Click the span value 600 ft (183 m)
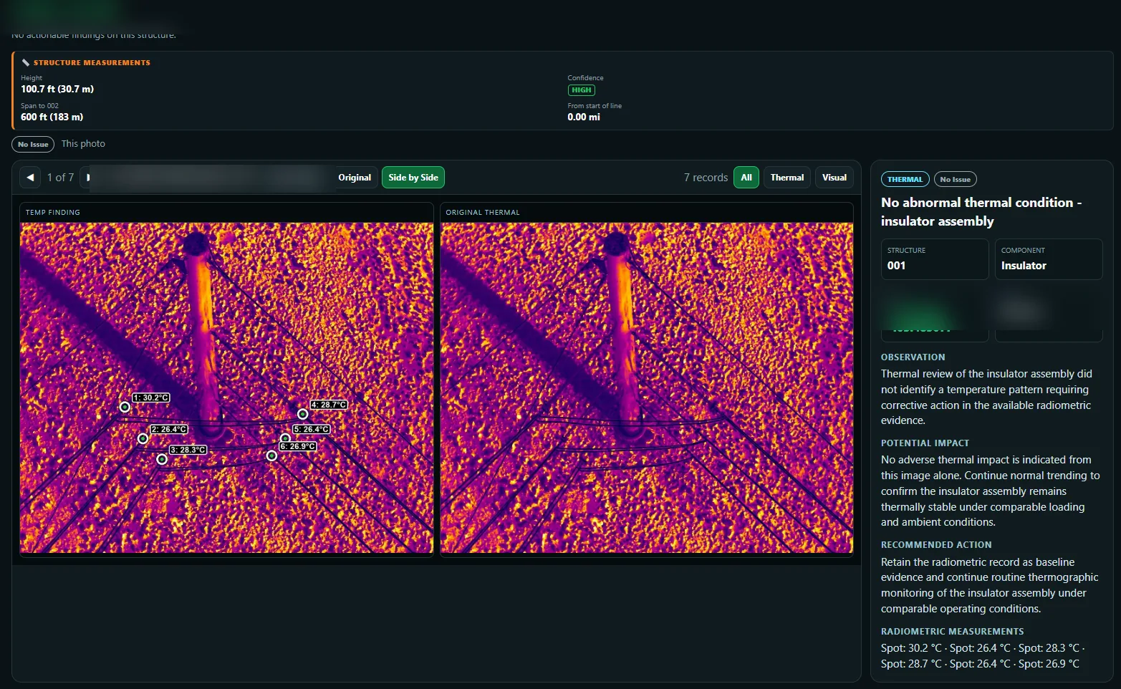 coord(52,117)
